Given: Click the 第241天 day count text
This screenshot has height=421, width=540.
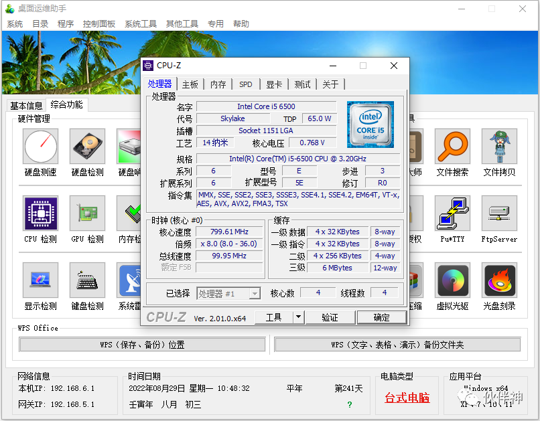Looking at the screenshot, I should click(x=348, y=388).
